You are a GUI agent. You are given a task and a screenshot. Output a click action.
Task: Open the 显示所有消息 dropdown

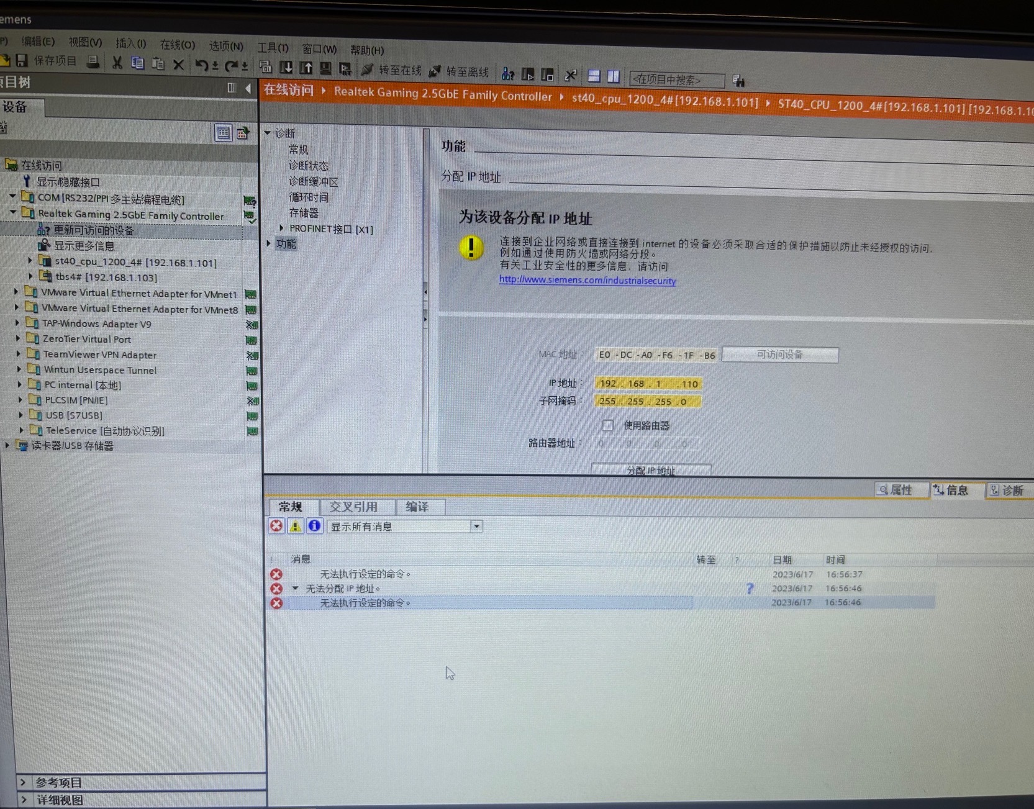(x=476, y=527)
